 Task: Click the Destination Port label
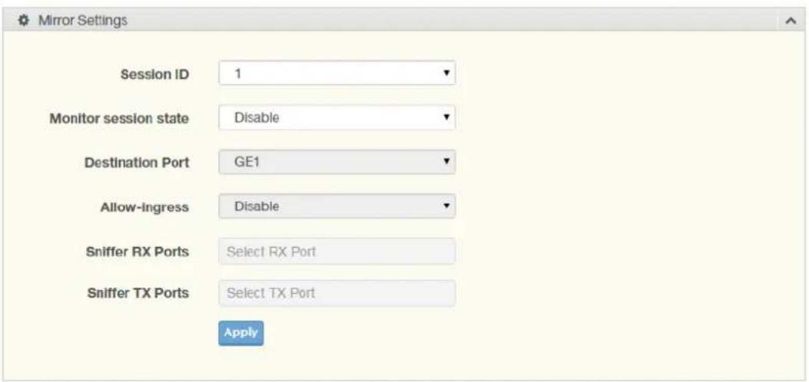click(137, 163)
